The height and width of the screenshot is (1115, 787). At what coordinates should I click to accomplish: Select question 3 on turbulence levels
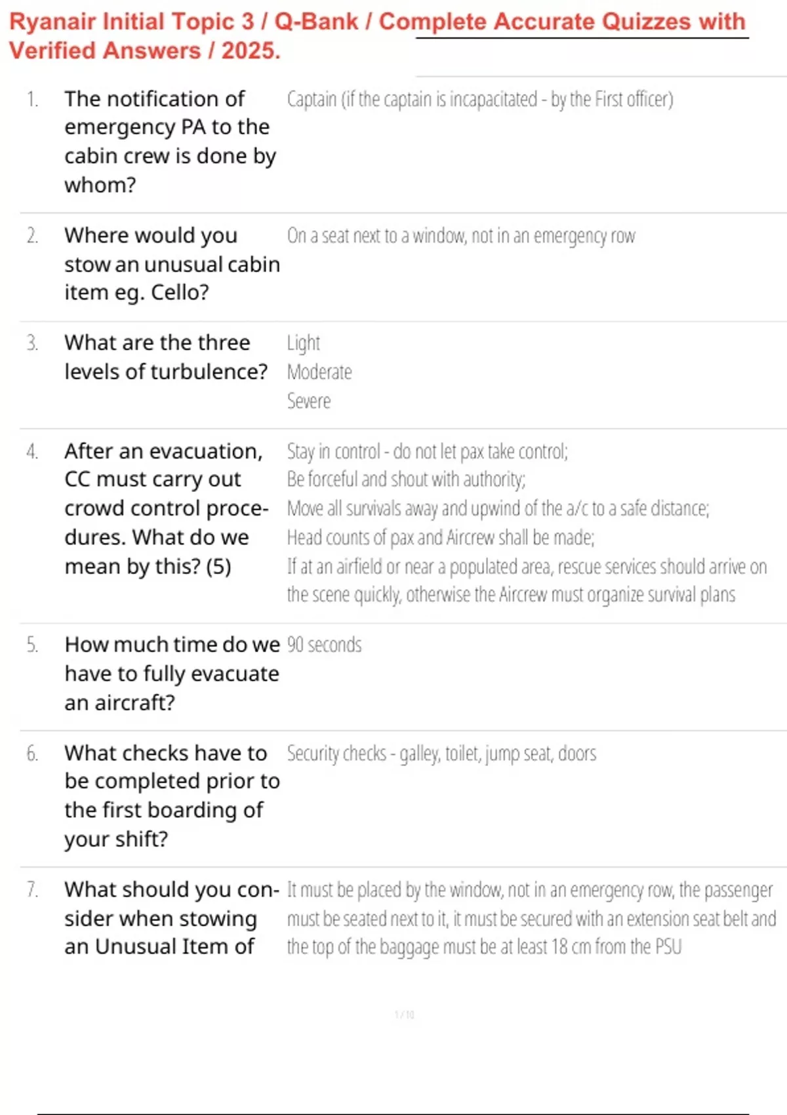tap(166, 357)
